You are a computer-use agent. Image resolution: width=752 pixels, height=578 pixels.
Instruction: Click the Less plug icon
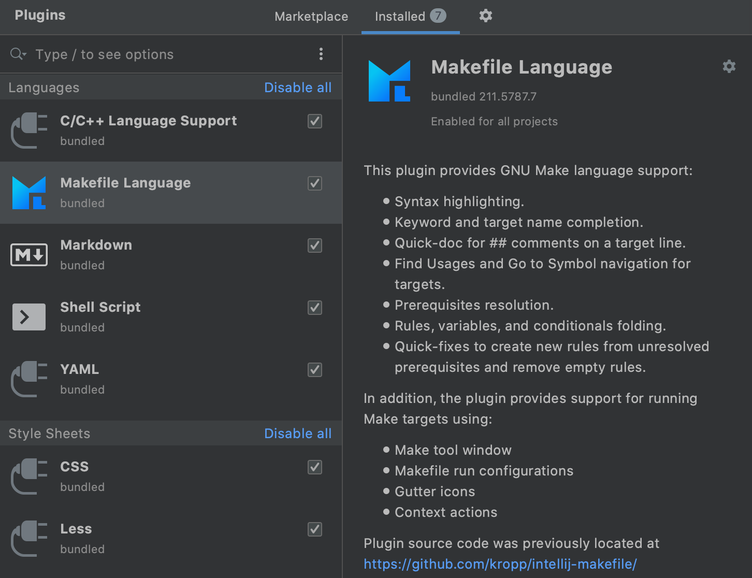[29, 539]
